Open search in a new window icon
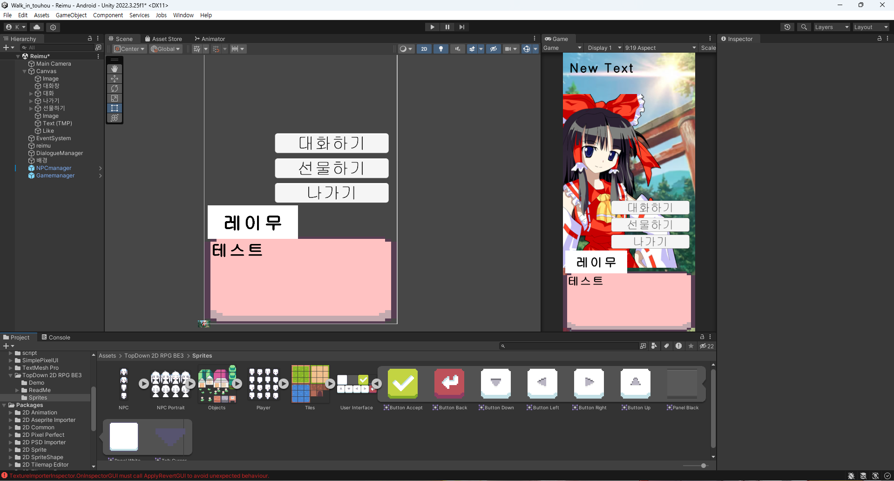This screenshot has height=481, width=894. tap(643, 346)
